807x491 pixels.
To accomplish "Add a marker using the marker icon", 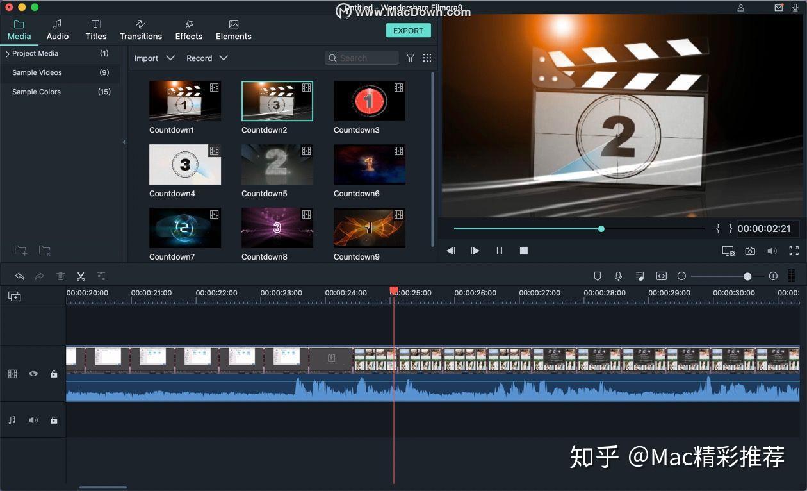I will click(x=597, y=276).
